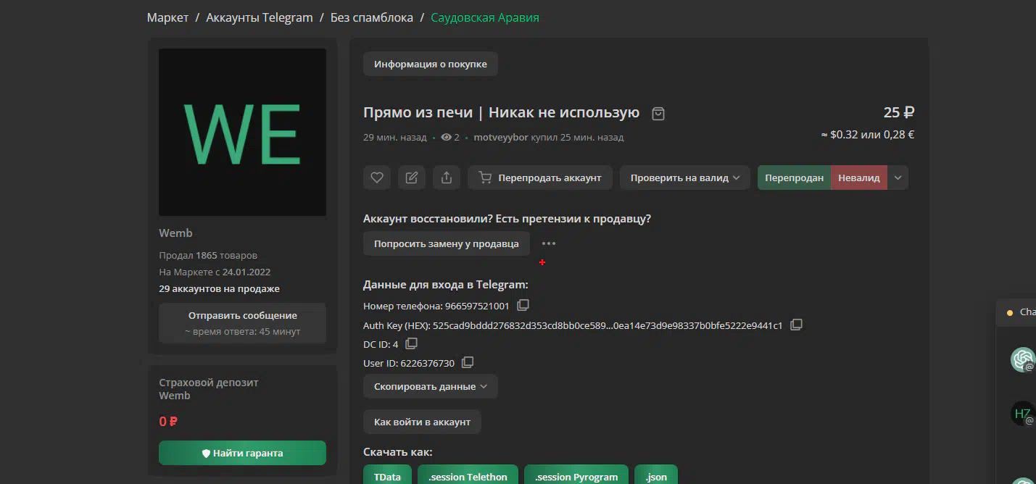Click listing title Прямо из печи
The image size is (1036, 484).
click(x=501, y=112)
